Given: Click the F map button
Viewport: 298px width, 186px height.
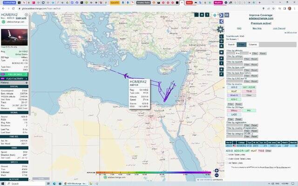Looking at the screenshot, I should point(222,74).
